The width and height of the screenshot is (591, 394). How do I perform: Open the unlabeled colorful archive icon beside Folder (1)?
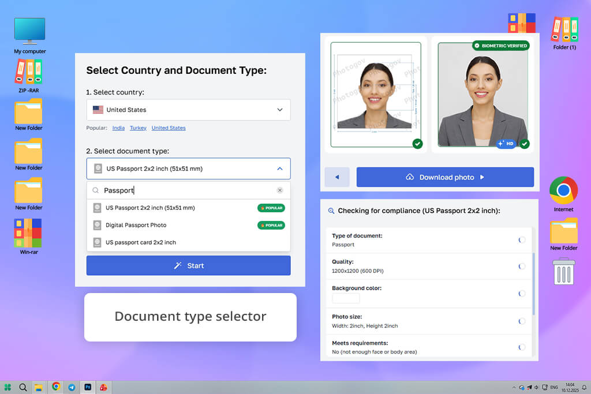coord(521,22)
